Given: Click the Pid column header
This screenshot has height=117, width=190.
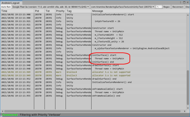Looking at the screenshot, I should coord(39,11).
